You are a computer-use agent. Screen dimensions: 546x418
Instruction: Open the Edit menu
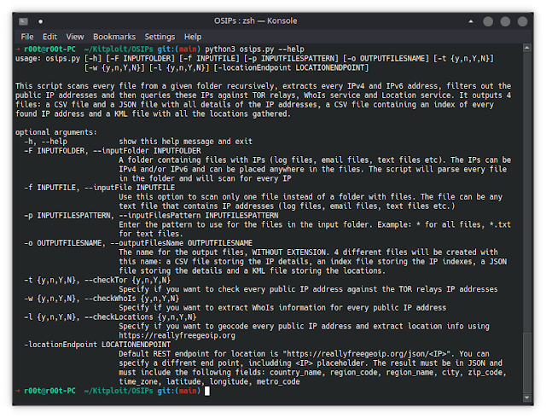coord(49,37)
